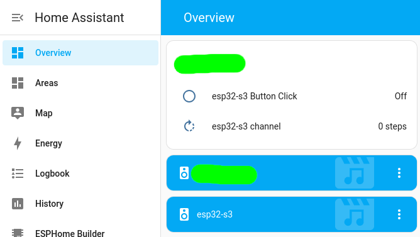Click speaker icon on redacted media player card

pos(184,173)
